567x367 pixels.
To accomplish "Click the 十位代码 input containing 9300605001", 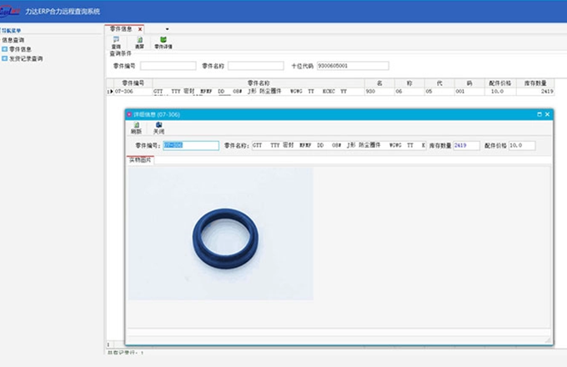I will [353, 66].
